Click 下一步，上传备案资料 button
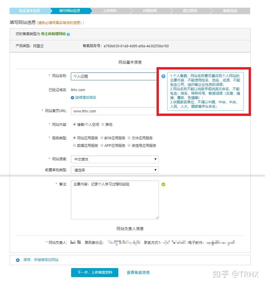This screenshot has width=265, height=285. point(94,272)
